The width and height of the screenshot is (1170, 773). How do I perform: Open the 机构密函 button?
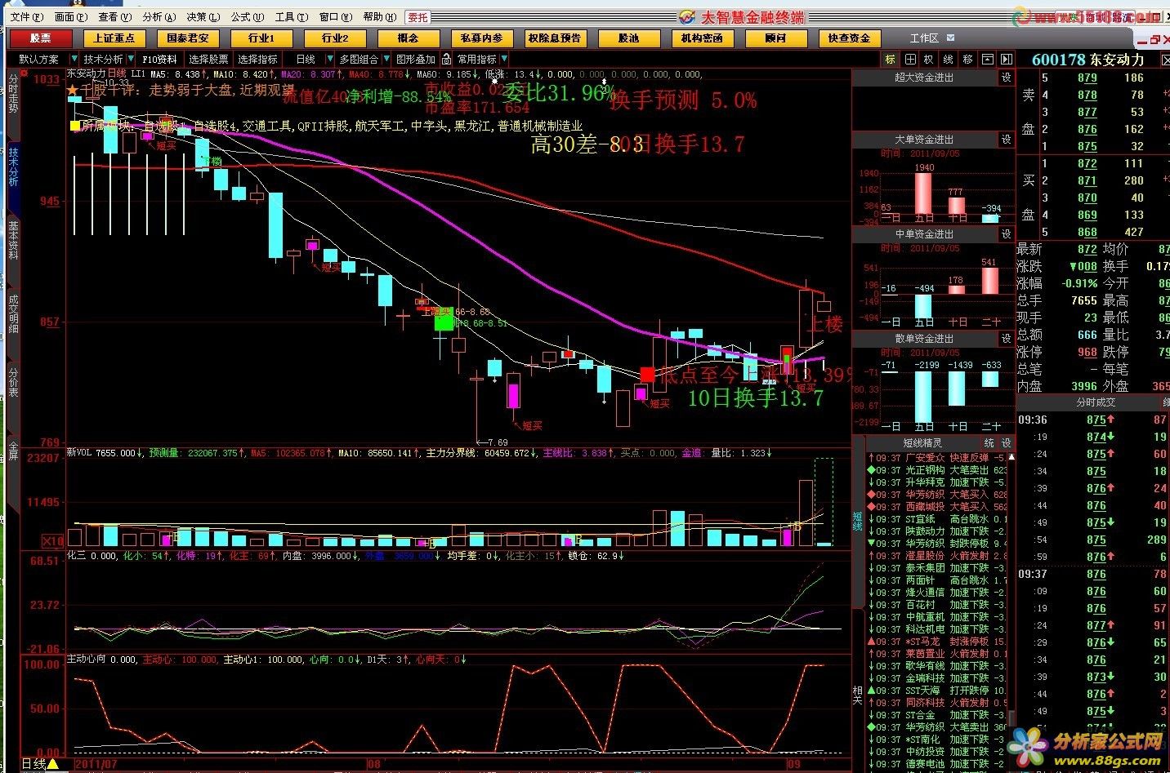pyautogui.click(x=702, y=38)
